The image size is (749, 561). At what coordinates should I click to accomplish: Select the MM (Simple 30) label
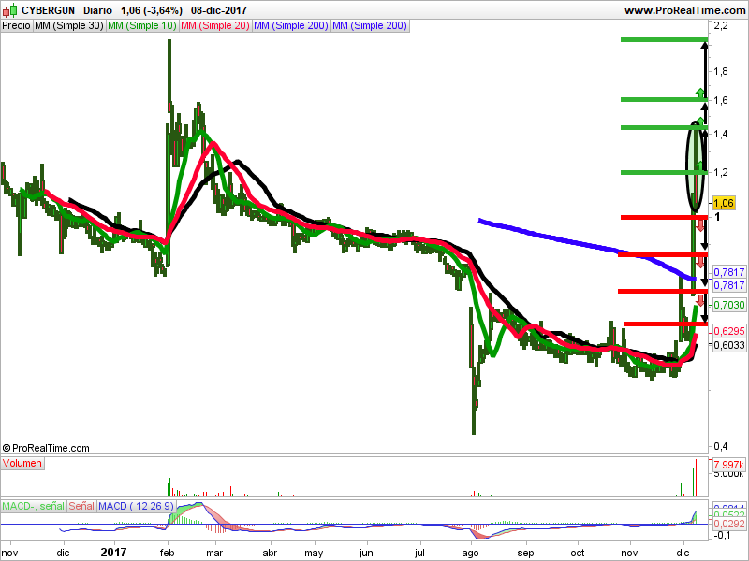point(69,26)
